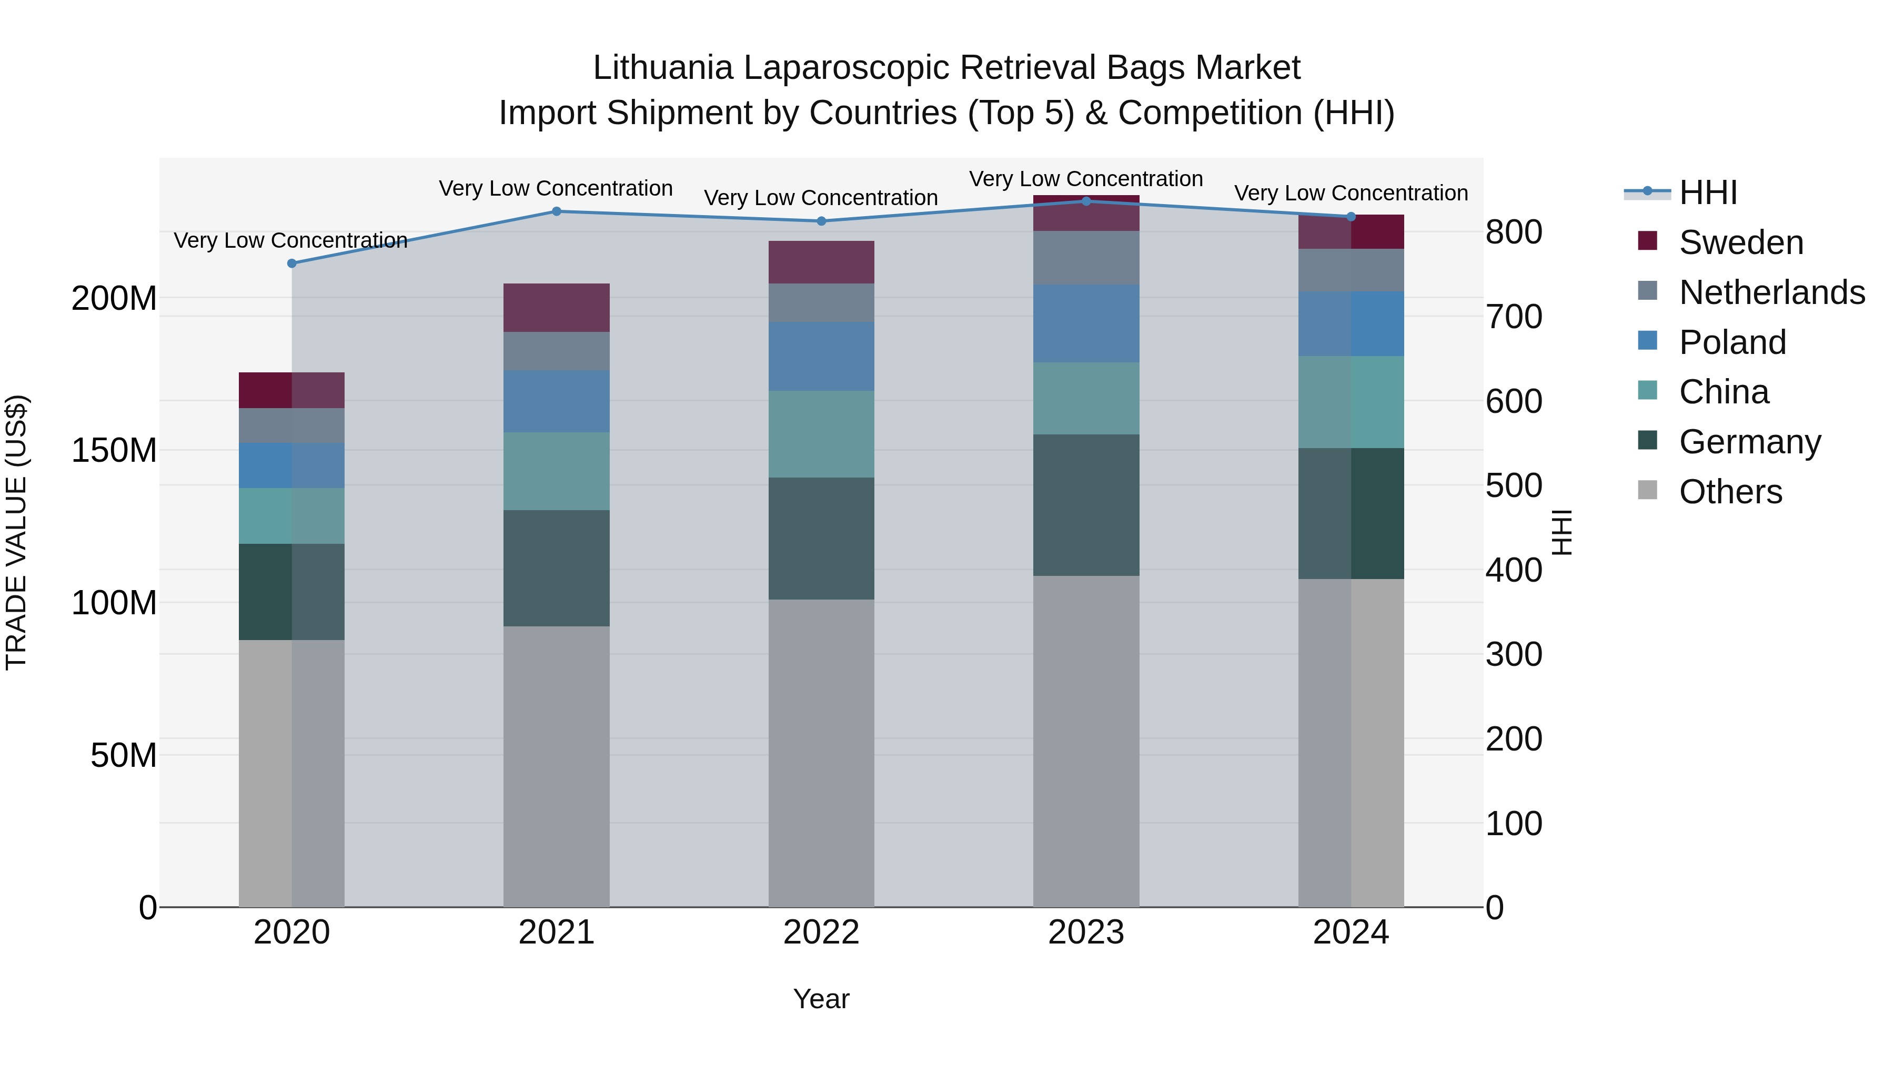Click the 2022 x-axis label
The image size is (1894, 1065).
[821, 932]
